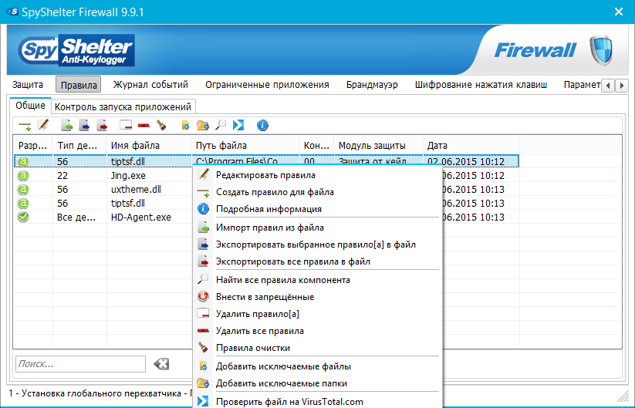Click the magnifier find rules toolbar icon
Image resolution: width=635 pixels, height=408 pixels.
pyautogui.click(x=221, y=125)
